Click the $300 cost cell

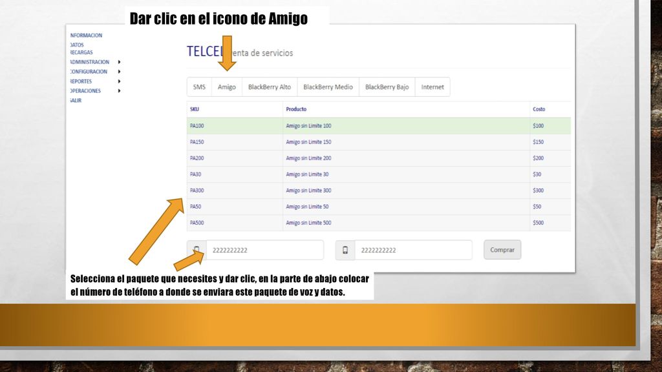pyautogui.click(x=550, y=191)
